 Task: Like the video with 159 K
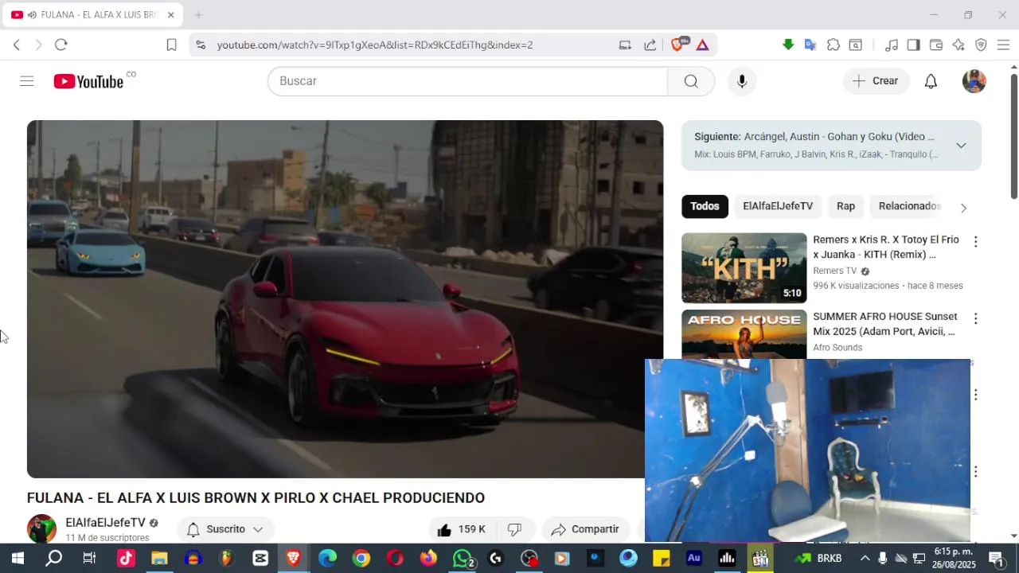[x=463, y=529]
